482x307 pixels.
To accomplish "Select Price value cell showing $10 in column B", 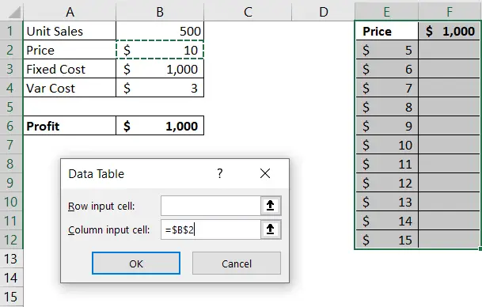I will (x=160, y=50).
